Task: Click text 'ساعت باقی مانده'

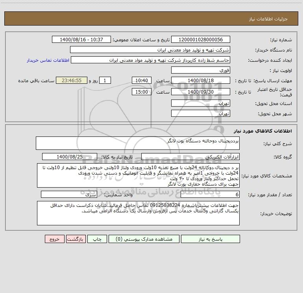Action: [36, 81]
